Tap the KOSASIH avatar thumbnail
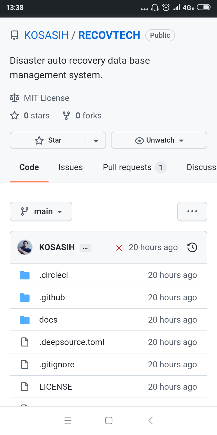This screenshot has height=435, width=217. [25, 248]
